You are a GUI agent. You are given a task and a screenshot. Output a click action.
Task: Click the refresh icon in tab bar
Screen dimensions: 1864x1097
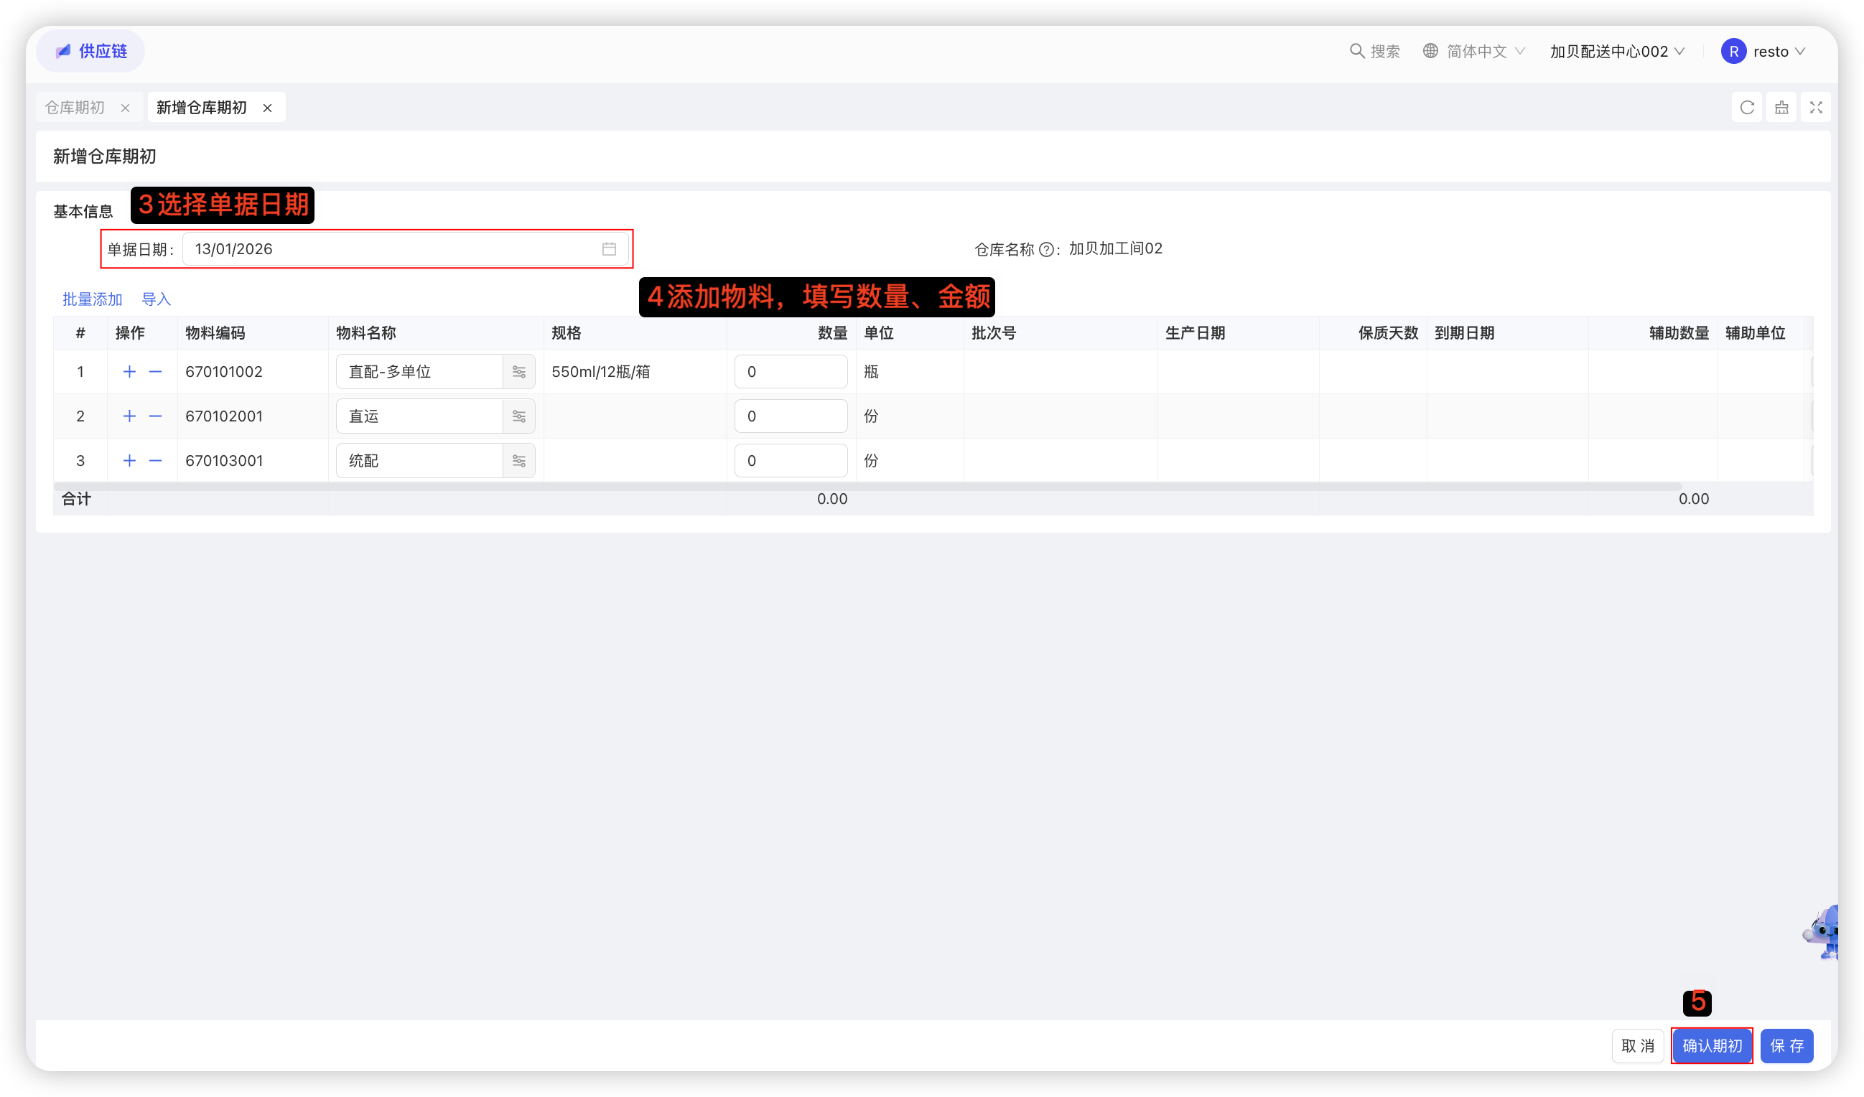1746,107
